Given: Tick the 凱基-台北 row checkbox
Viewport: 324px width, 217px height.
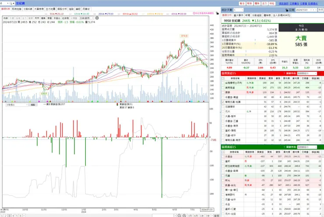Looking at the screenshot, I should tap(223, 185).
